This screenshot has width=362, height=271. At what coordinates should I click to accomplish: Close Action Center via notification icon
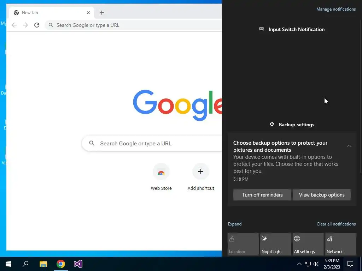tap(350, 264)
